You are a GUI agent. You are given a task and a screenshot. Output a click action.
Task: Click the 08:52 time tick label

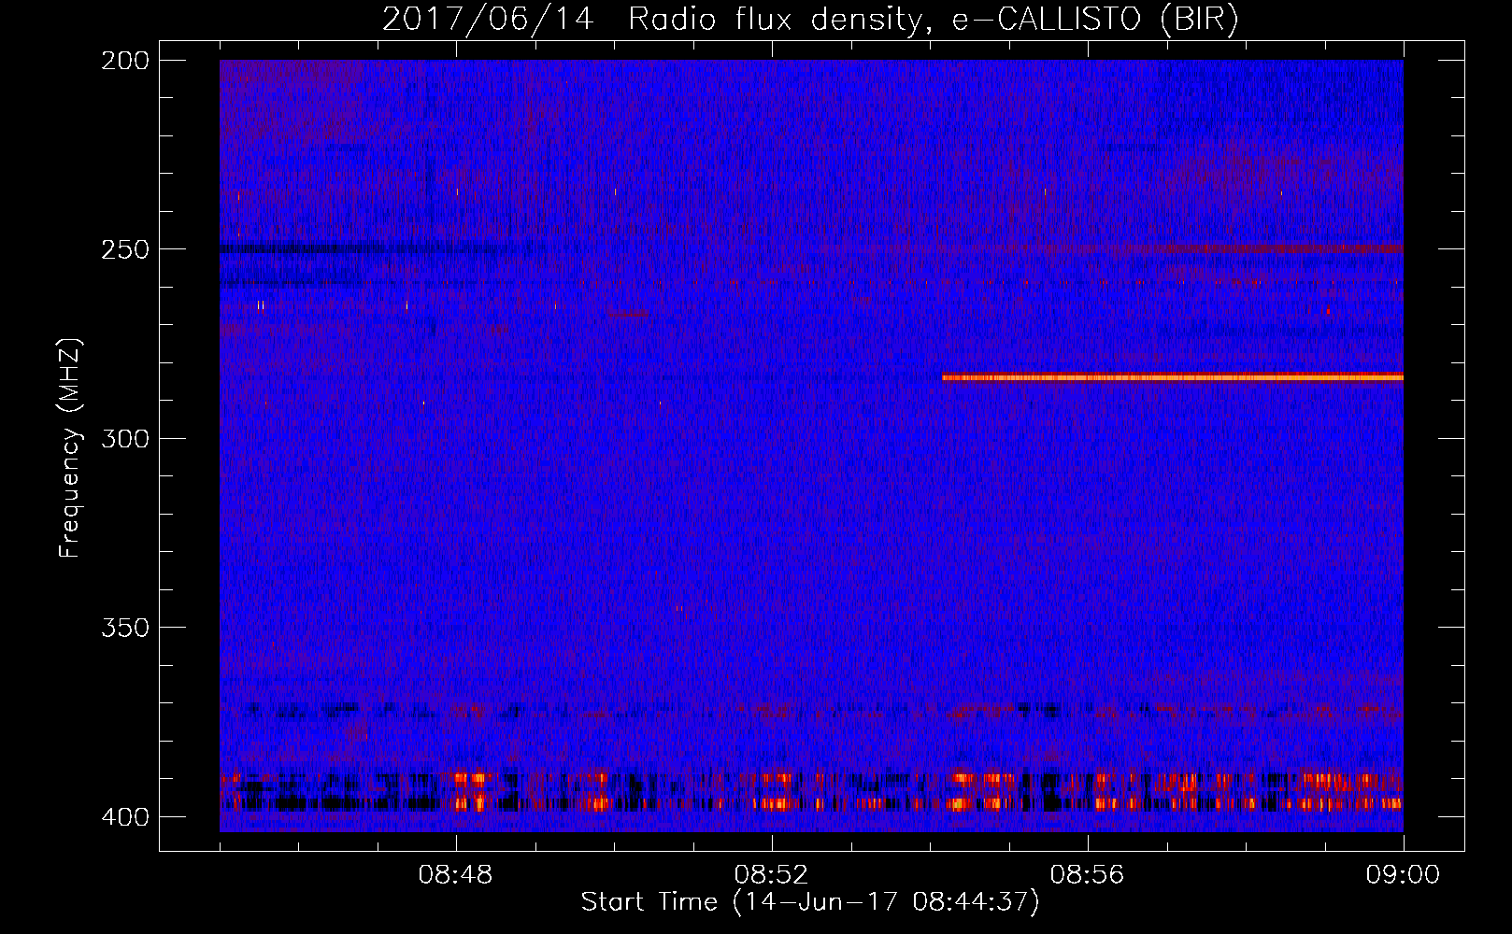point(771,875)
